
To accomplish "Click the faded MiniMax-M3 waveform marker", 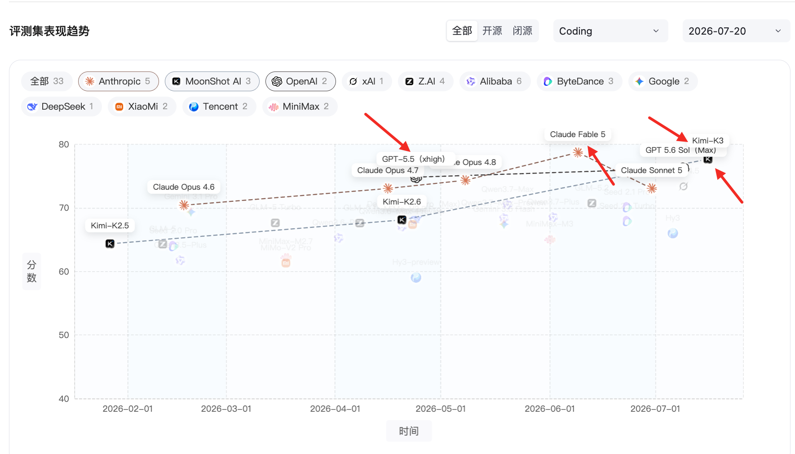I will click(550, 240).
